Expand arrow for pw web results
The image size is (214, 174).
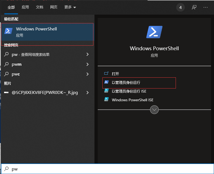88,54
